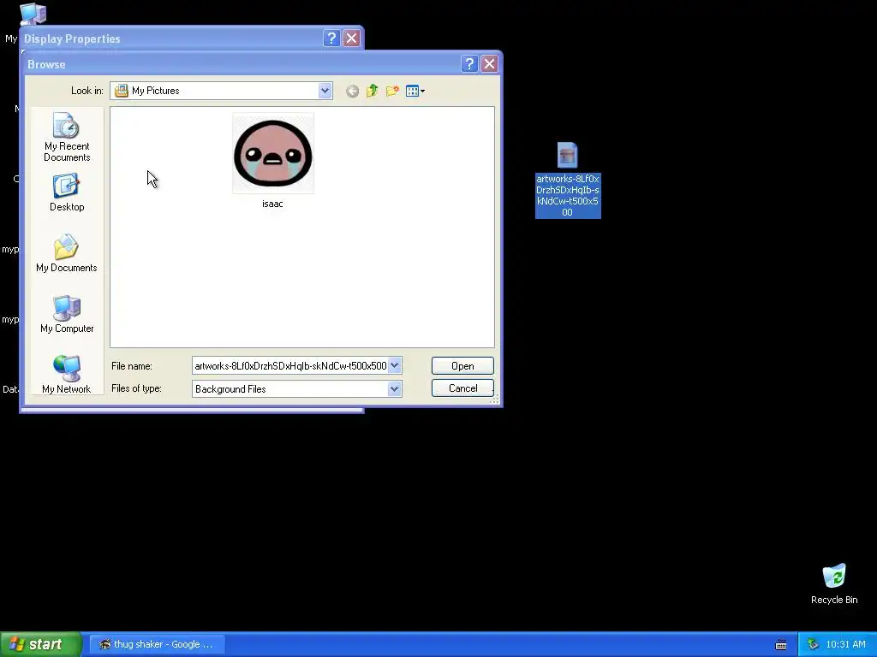This screenshot has width=877, height=657.
Task: Click the artworks-8Lf0x file label on desktop
Action: 568,196
